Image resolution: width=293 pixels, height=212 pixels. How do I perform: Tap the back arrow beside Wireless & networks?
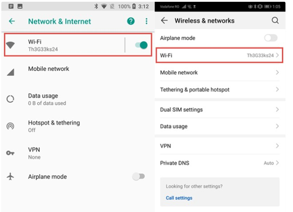(165, 20)
